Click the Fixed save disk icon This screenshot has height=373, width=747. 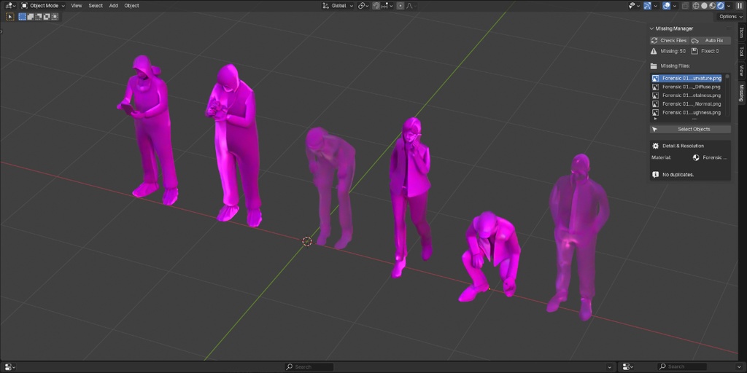coord(694,51)
